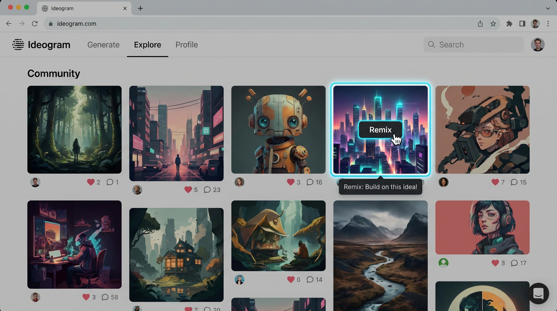Like the city street image with 5 hearts

pyautogui.click(x=188, y=190)
